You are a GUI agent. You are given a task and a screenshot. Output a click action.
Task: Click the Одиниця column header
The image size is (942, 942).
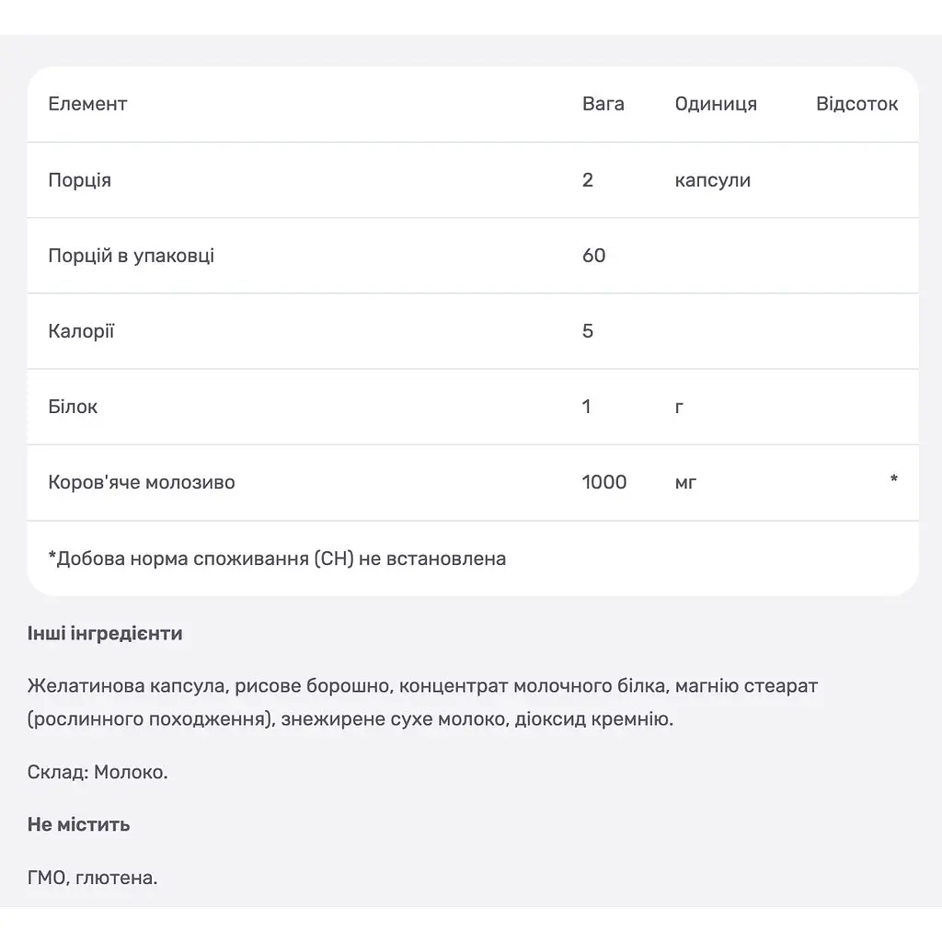click(716, 104)
